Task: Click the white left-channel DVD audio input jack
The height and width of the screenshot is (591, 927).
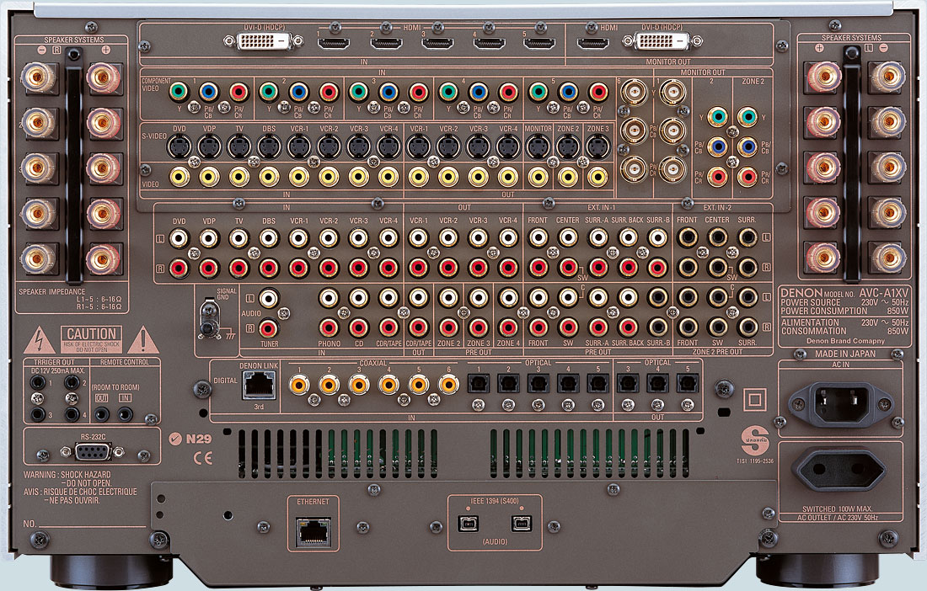Action: 180,238
